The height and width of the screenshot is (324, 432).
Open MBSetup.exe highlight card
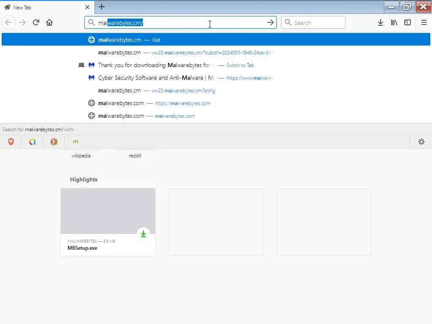[108, 222]
